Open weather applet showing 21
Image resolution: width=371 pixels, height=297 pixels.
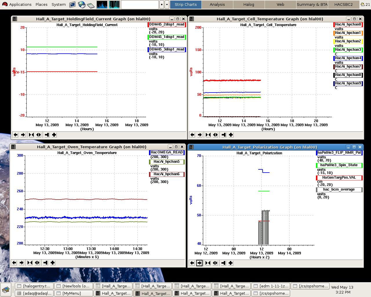(365, 4)
